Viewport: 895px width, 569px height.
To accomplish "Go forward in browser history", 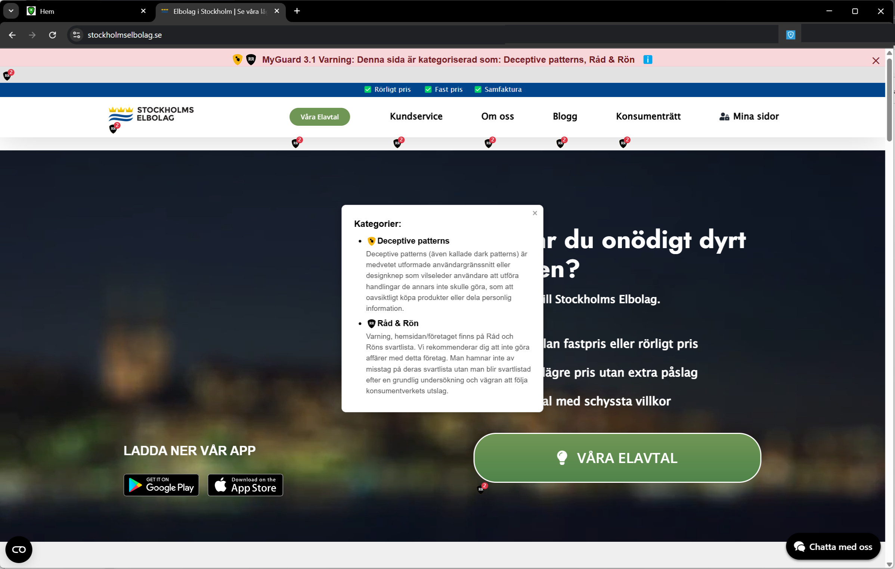I will coord(32,35).
